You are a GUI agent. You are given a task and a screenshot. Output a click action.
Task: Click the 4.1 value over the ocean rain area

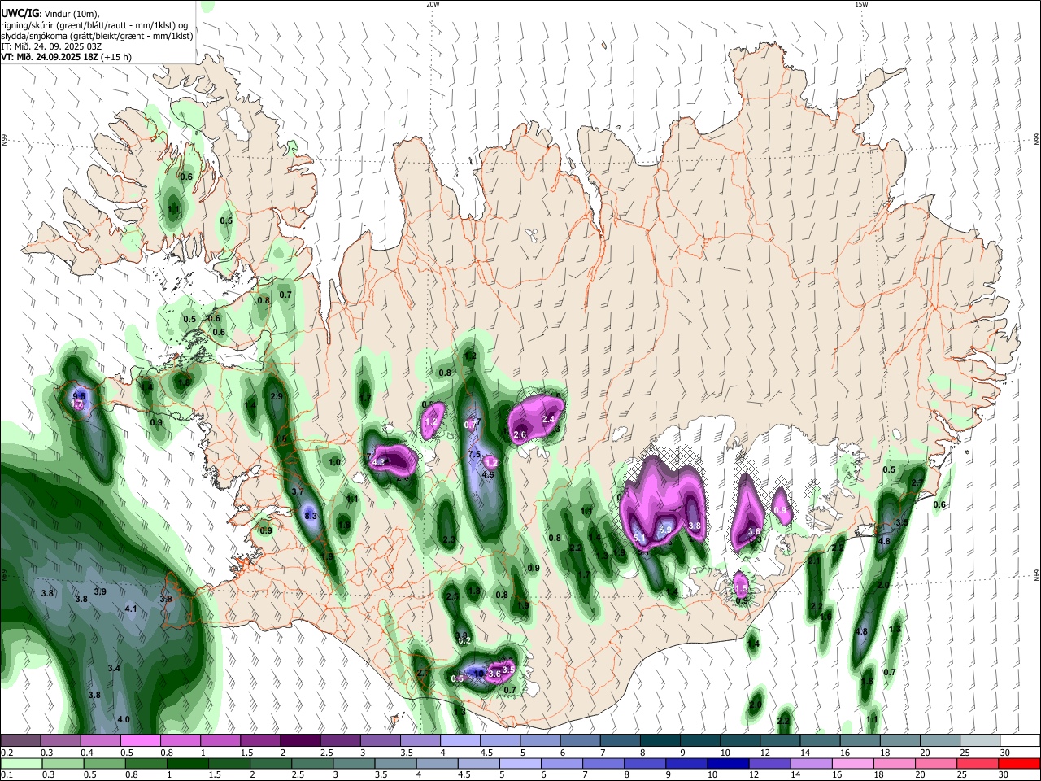[x=131, y=609]
